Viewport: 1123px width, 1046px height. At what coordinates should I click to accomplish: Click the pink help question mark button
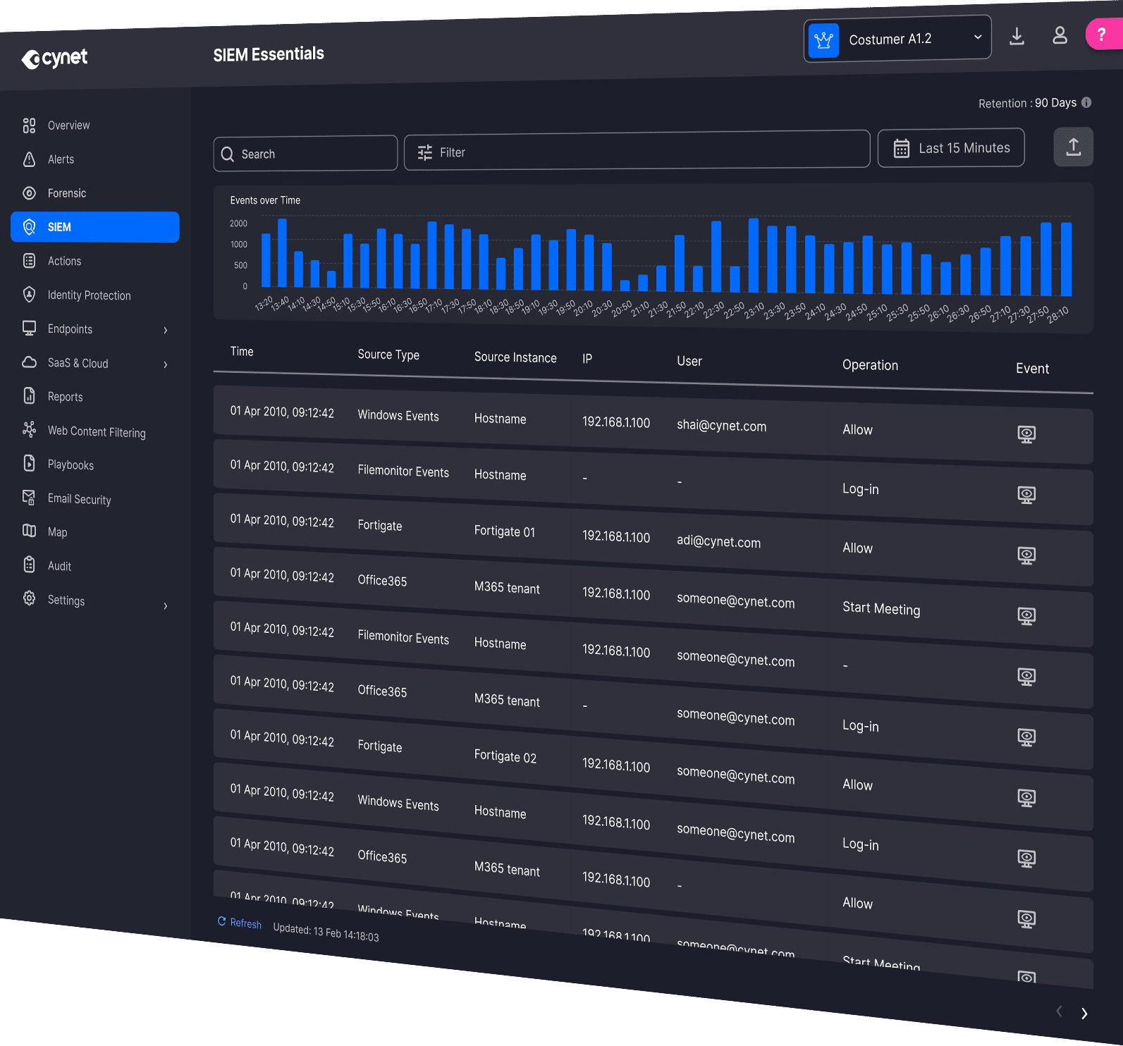point(1101,34)
